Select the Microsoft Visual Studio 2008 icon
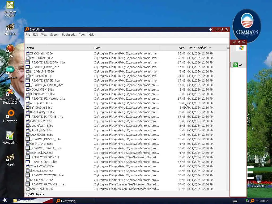Screen dimensions: 272x204 pos(10,96)
